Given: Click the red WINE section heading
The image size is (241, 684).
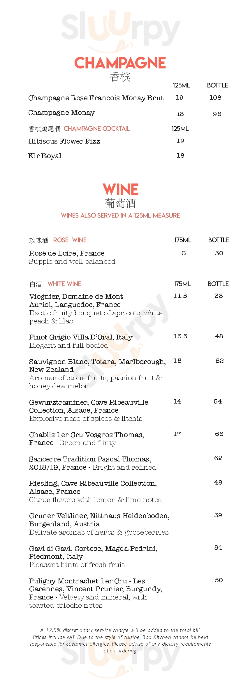Looking at the screenshot, I should pyautogui.click(x=120, y=189).
